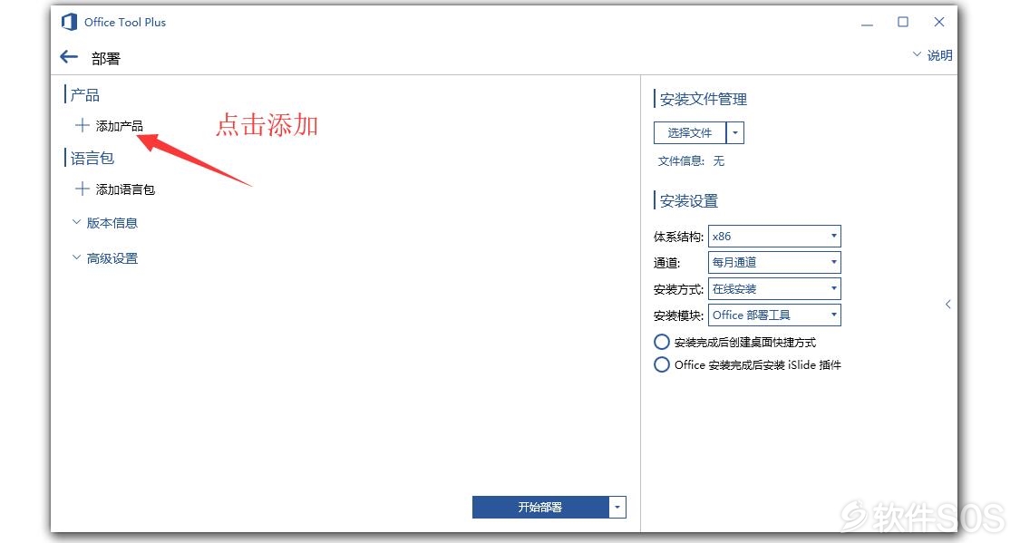
Task: Click the 安装设置 heading
Action: pos(688,201)
